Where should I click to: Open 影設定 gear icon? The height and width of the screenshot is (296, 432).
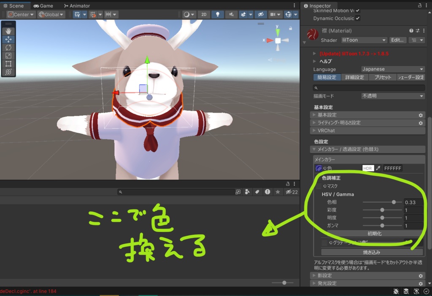[x=421, y=276]
